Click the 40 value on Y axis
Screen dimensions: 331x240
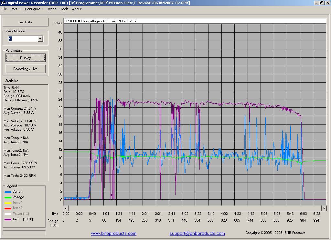point(60,32)
